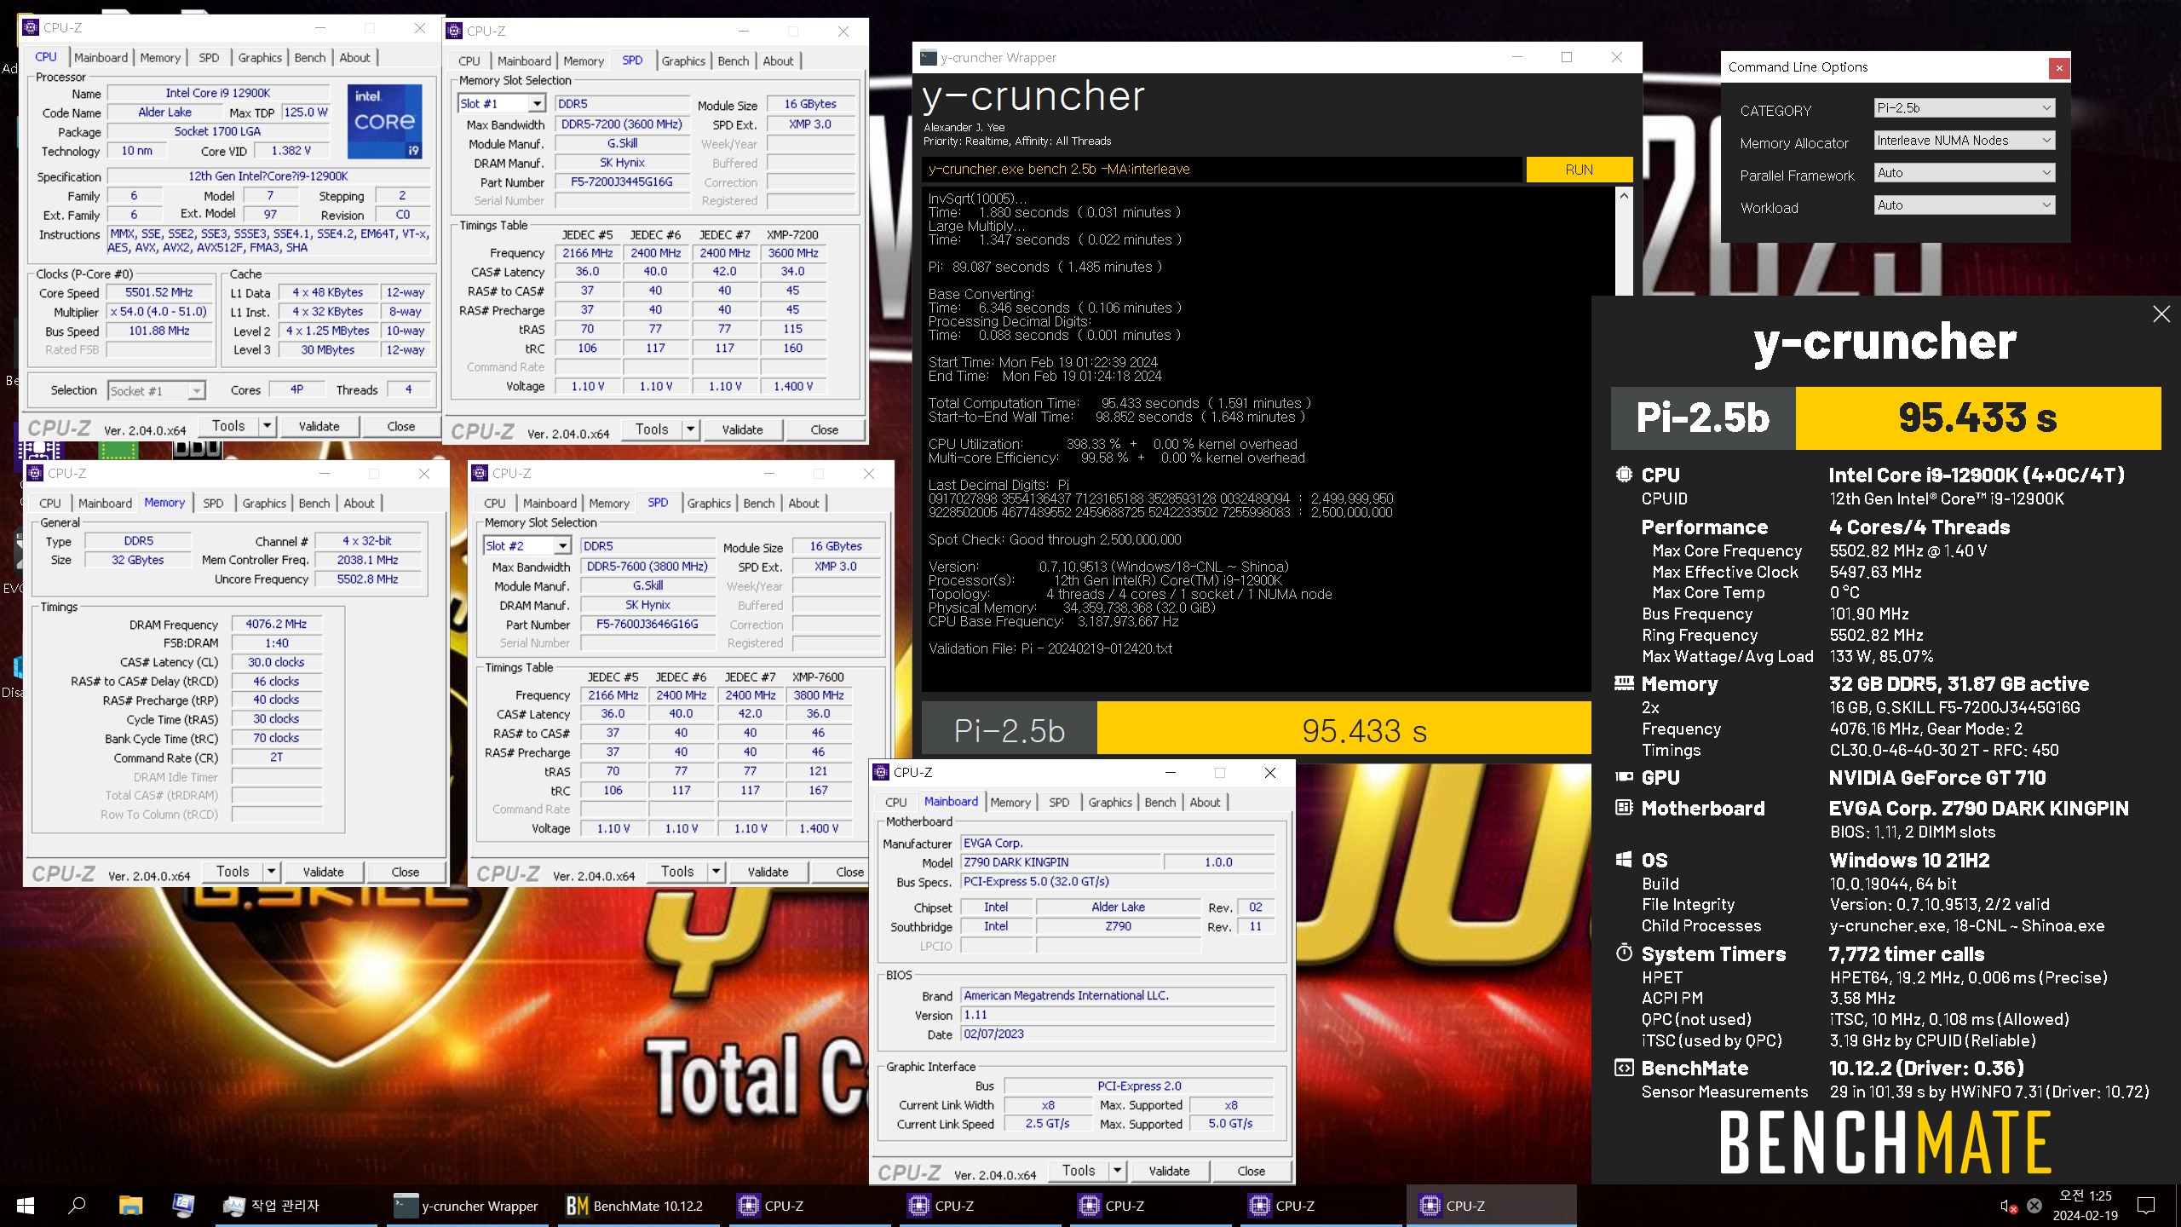Click the BenchMate code-bracket icon

tap(1624, 1068)
